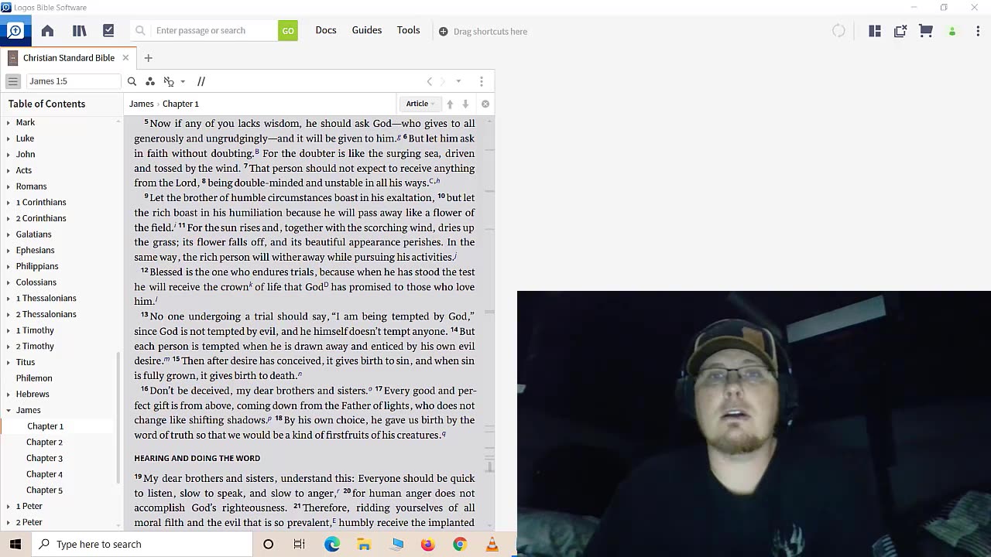Go back in panel history
991x557 pixels.
tap(430, 81)
